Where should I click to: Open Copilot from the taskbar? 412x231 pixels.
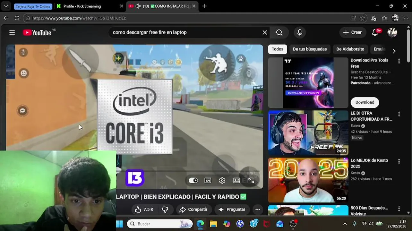click(x=227, y=224)
